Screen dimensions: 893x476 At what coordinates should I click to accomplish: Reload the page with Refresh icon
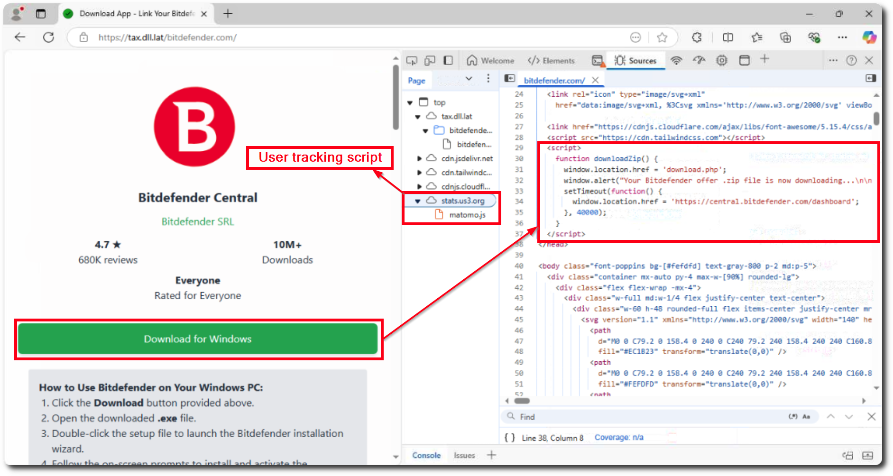click(48, 37)
